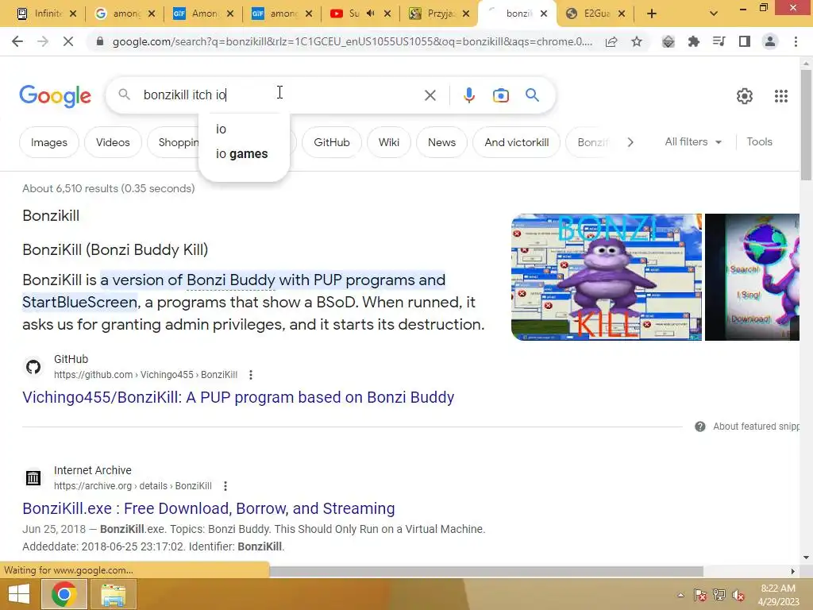Clear the search box with X
813x610 pixels.
[430, 95]
